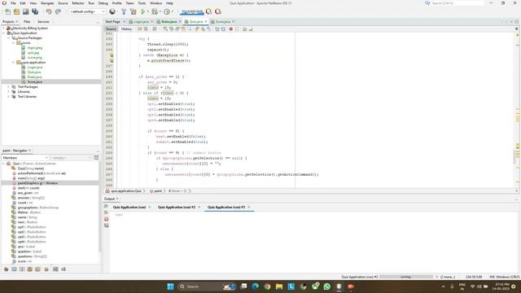Open File Explorer from the taskbar
Image resolution: width=521 pixels, height=293 pixels.
279,286
